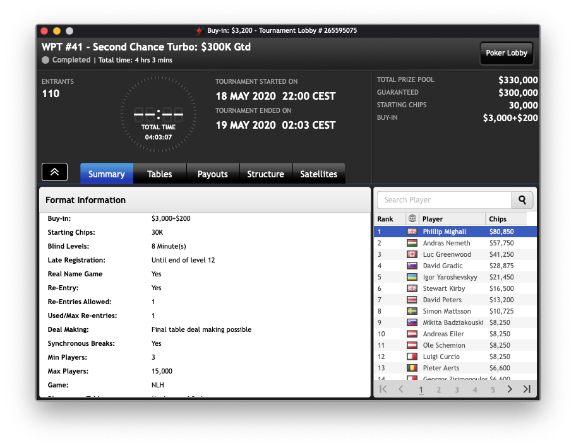
Task: Click the Hungarian flag beside Andras Nemeth
Action: click(x=412, y=243)
